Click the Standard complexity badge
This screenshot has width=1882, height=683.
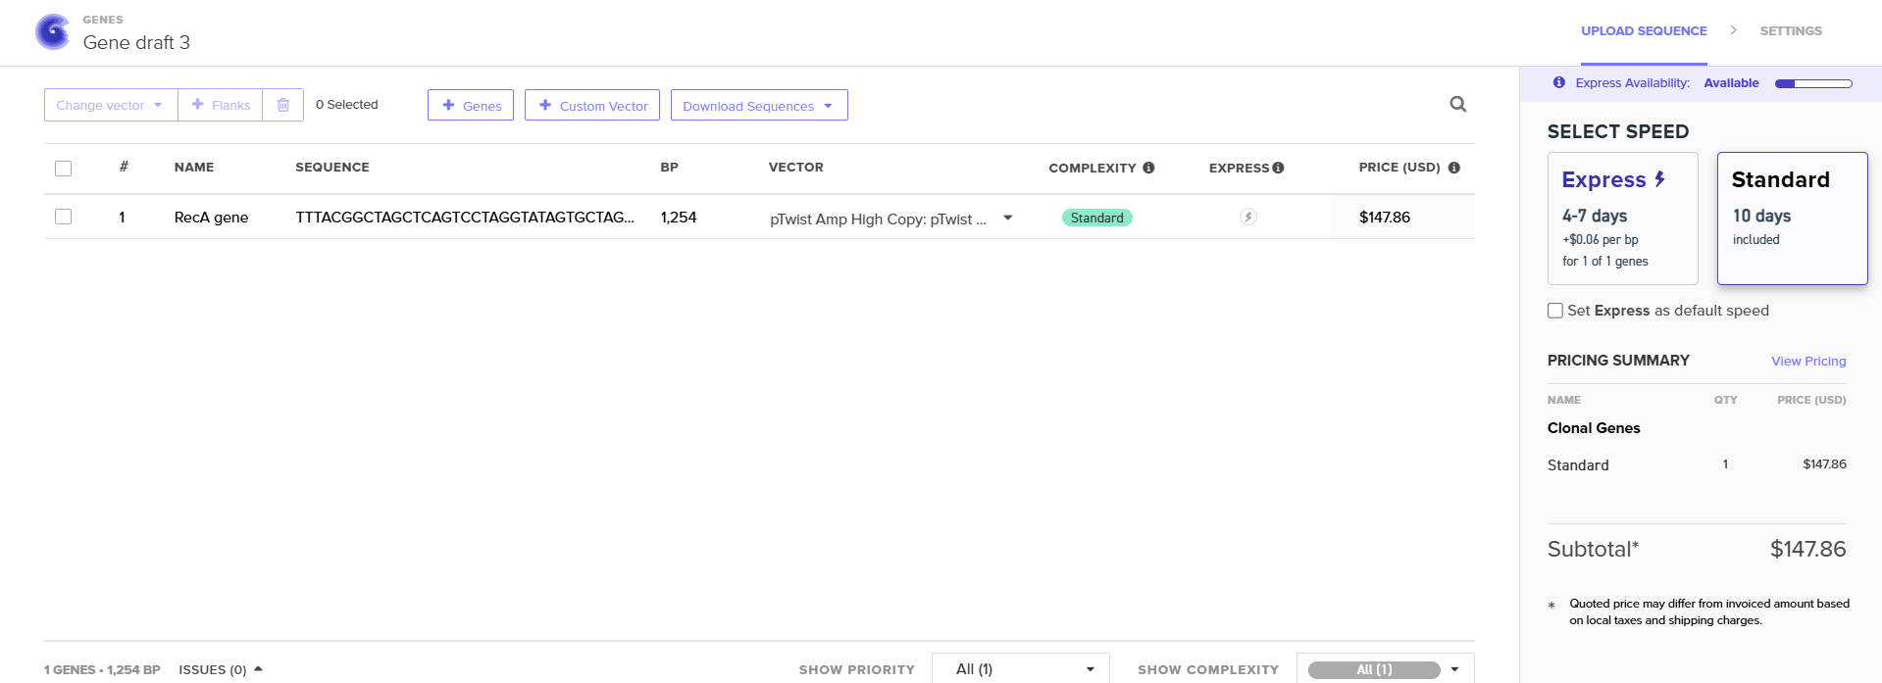click(1097, 218)
